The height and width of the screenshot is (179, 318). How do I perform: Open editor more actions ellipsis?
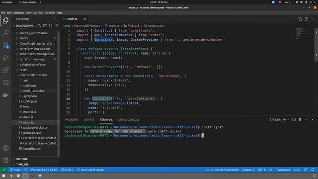tap(313, 19)
